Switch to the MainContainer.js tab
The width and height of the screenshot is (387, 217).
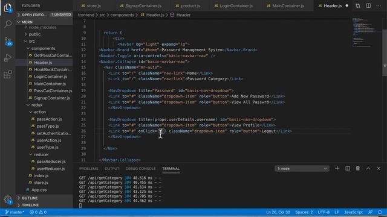click(288, 5)
